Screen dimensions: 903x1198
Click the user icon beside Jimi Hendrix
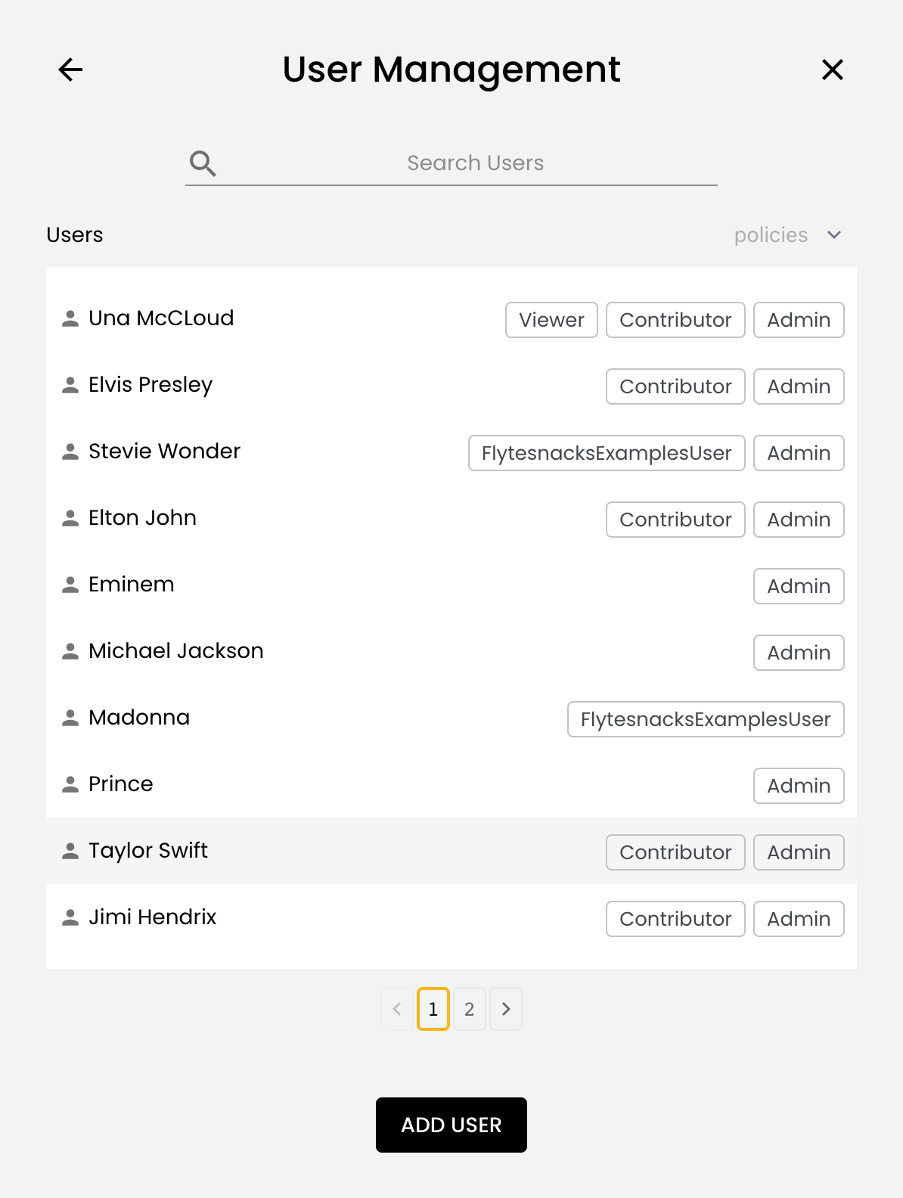tap(70, 917)
